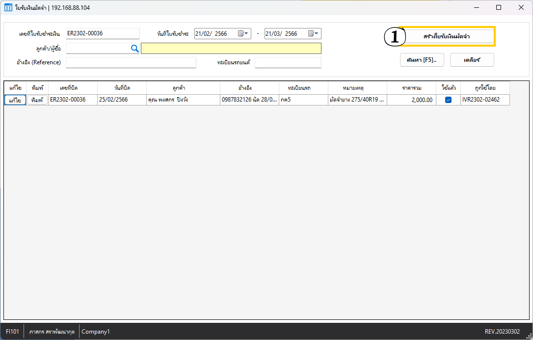Click the ทะเบียนรถยนต์ input field
Screen dimensions: 533x340
[x=288, y=62]
